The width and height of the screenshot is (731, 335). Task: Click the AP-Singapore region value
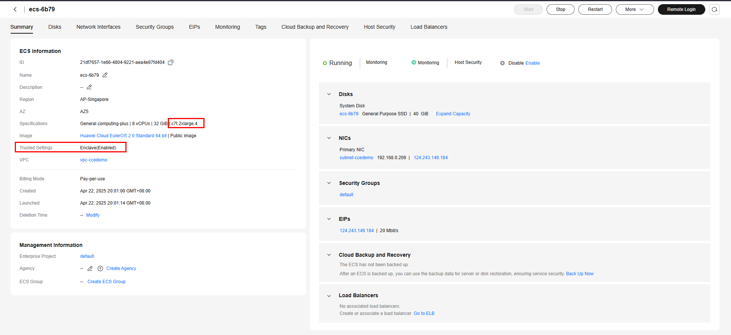pyautogui.click(x=94, y=99)
